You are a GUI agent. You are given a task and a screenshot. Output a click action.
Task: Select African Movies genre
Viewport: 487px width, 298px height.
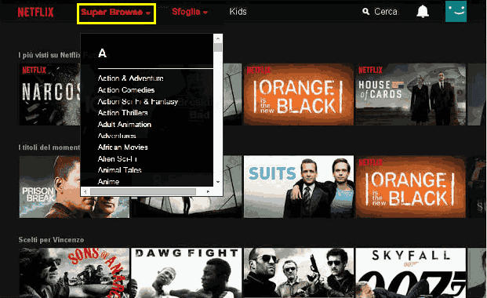pos(122,147)
